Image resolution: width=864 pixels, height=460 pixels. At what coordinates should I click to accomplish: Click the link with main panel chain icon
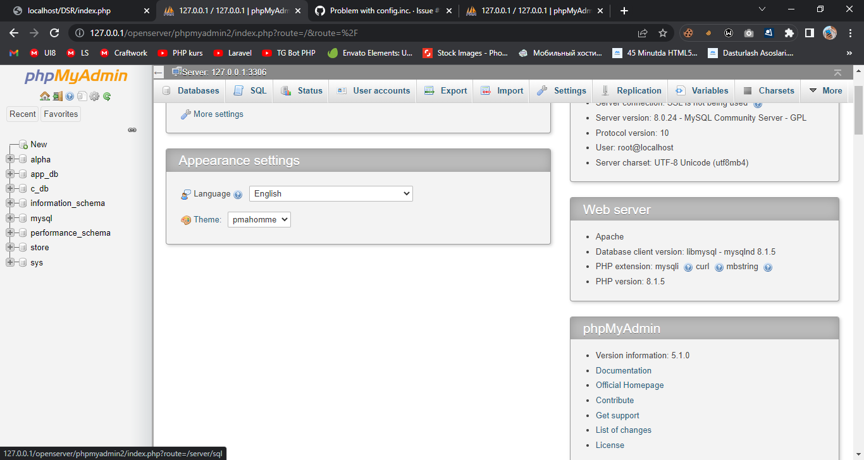132,130
